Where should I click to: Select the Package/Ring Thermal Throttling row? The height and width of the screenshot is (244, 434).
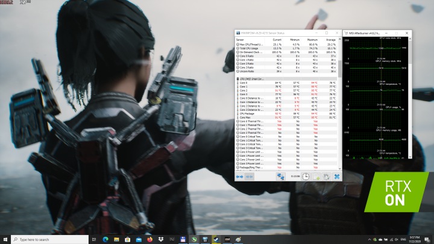point(286,167)
